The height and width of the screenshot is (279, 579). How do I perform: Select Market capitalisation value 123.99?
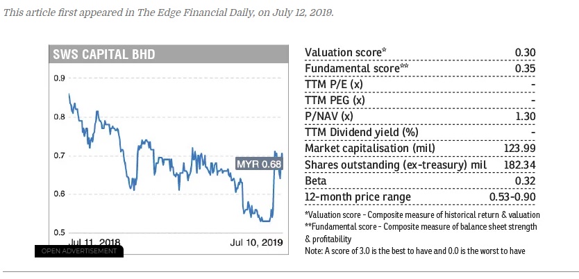point(519,149)
